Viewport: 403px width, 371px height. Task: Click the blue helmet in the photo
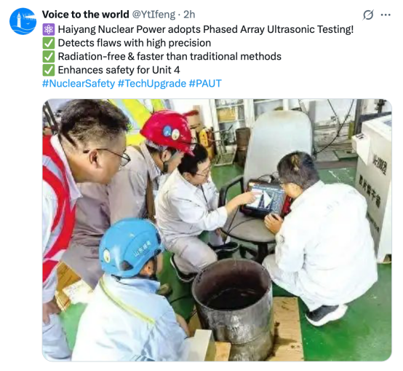point(130,247)
